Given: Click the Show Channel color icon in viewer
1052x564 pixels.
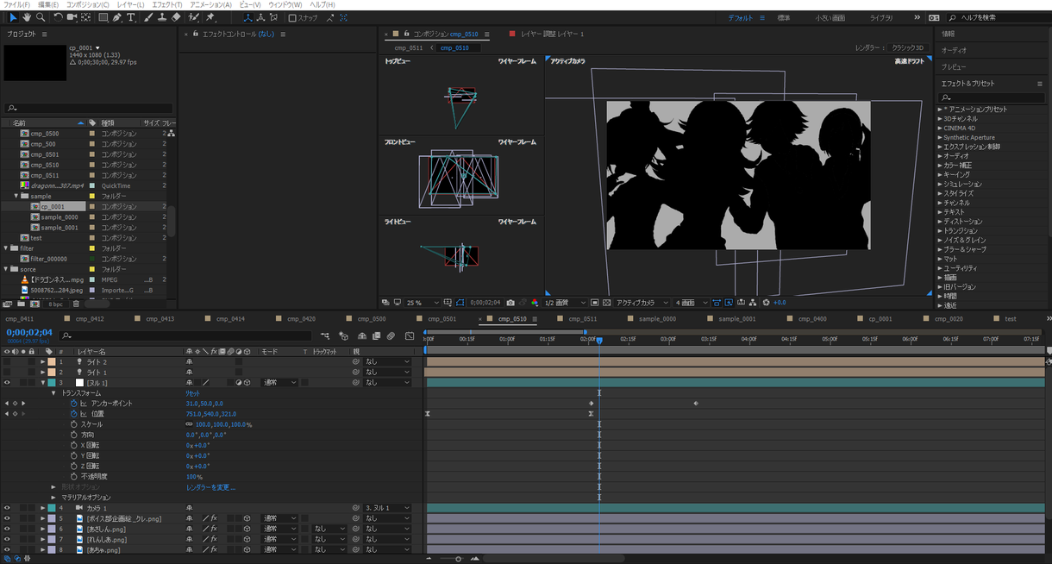Looking at the screenshot, I should tap(534, 303).
